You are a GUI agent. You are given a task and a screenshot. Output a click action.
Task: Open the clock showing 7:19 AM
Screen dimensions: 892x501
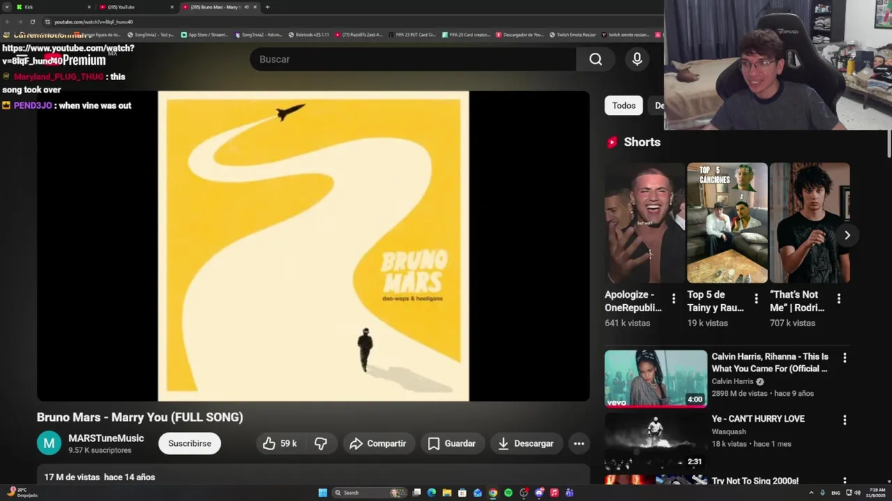point(877,493)
